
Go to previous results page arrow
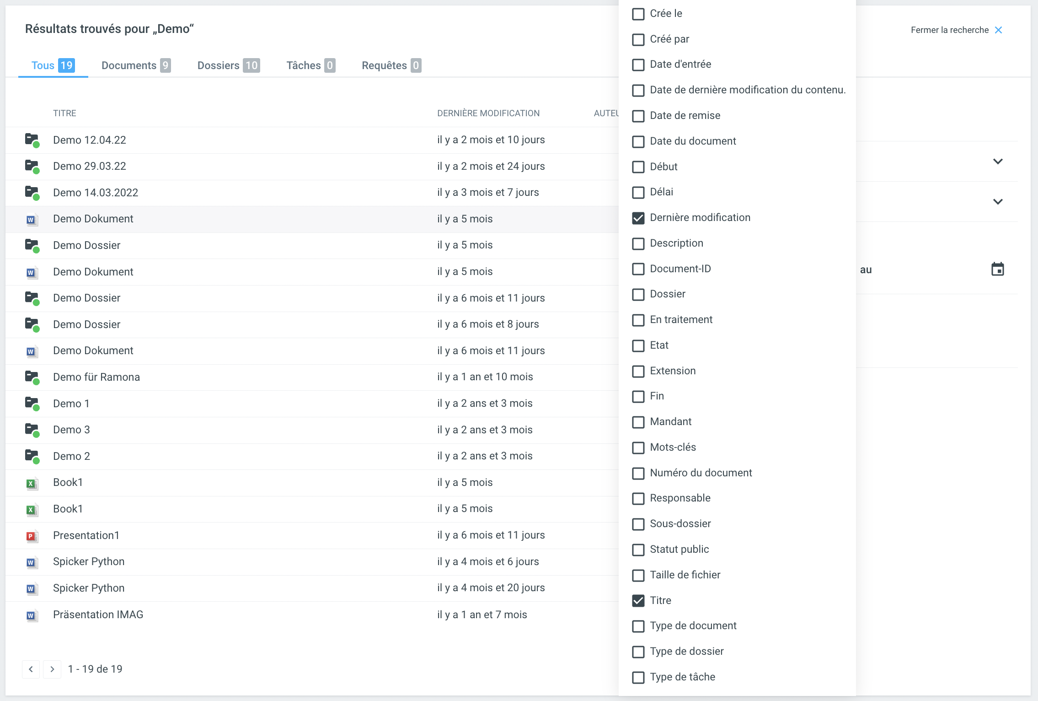pos(31,669)
